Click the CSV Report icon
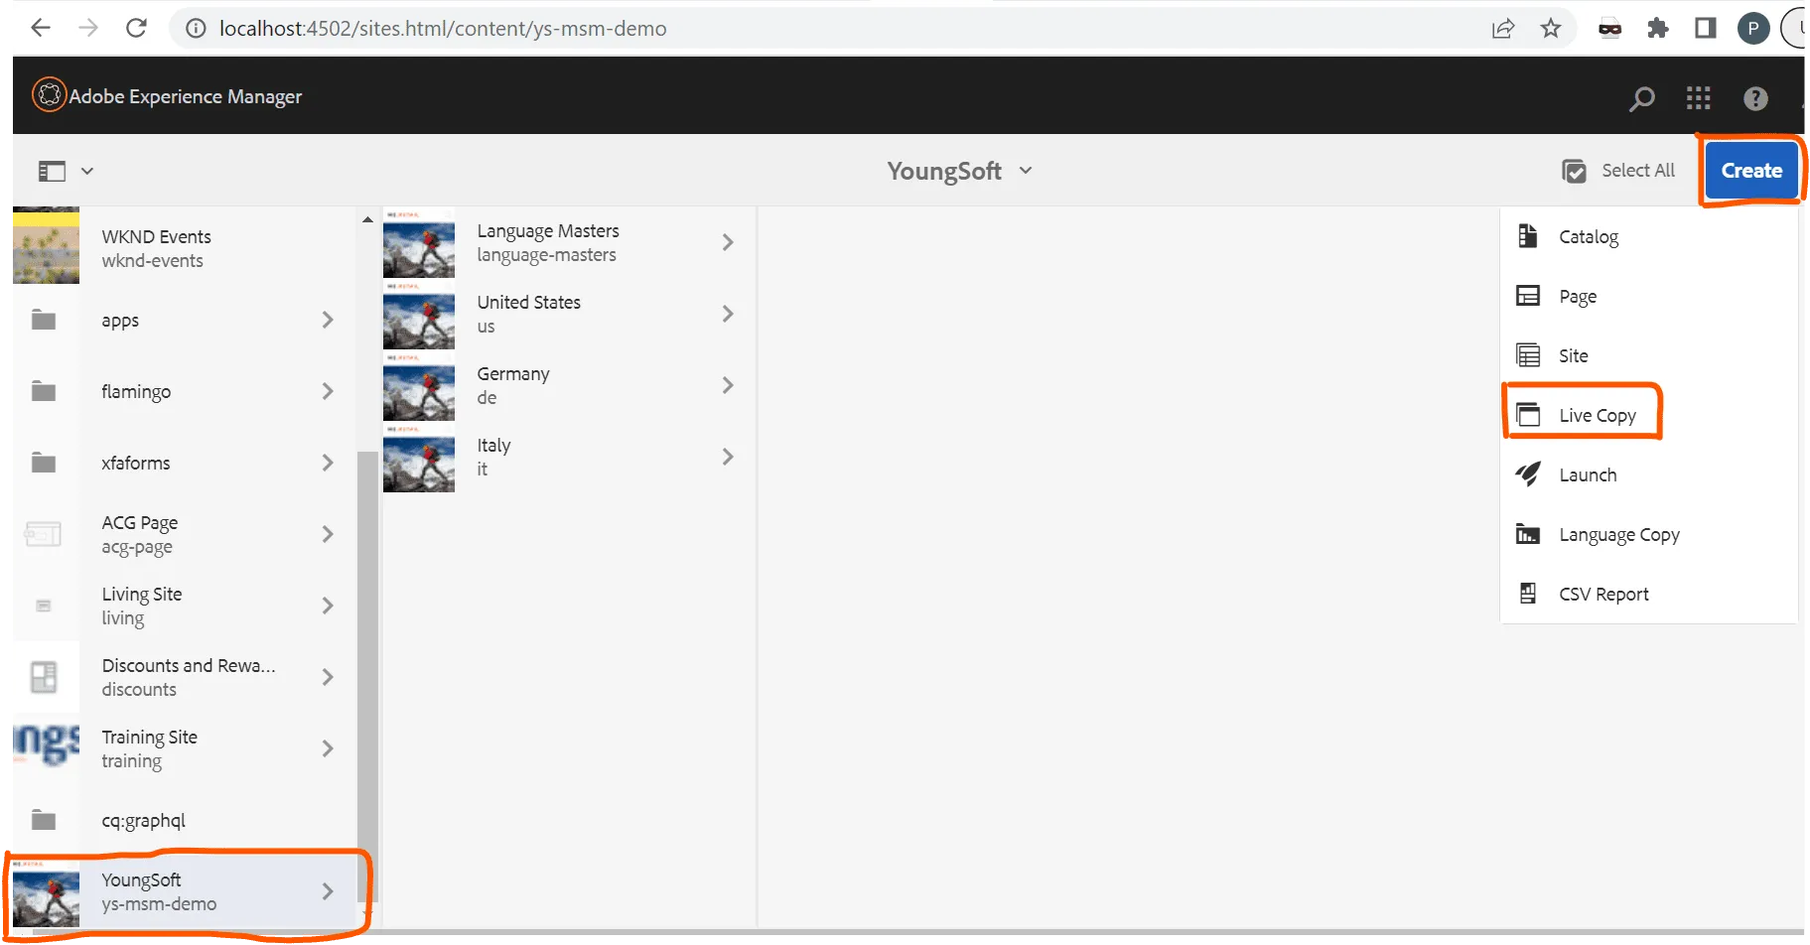 [x=1528, y=594]
